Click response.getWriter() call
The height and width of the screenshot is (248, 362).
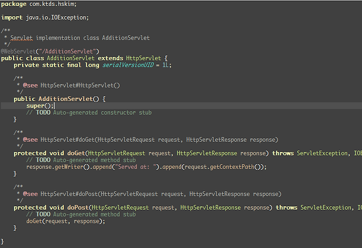pos(58,167)
